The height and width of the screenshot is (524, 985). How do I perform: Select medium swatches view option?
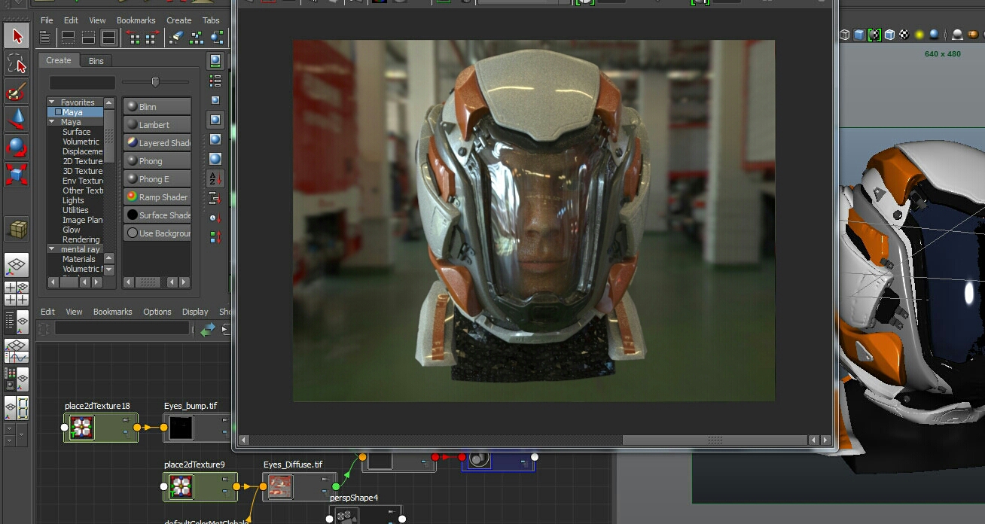215,119
